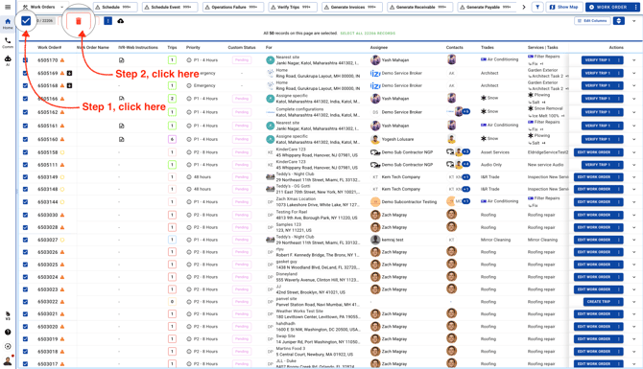Uncheck the checkbox for work order 6505158
Screen dimensions: 643x369
click(x=25, y=152)
